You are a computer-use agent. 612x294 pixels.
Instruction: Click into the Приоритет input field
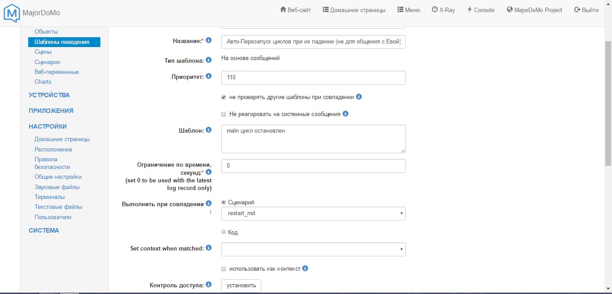pos(313,78)
